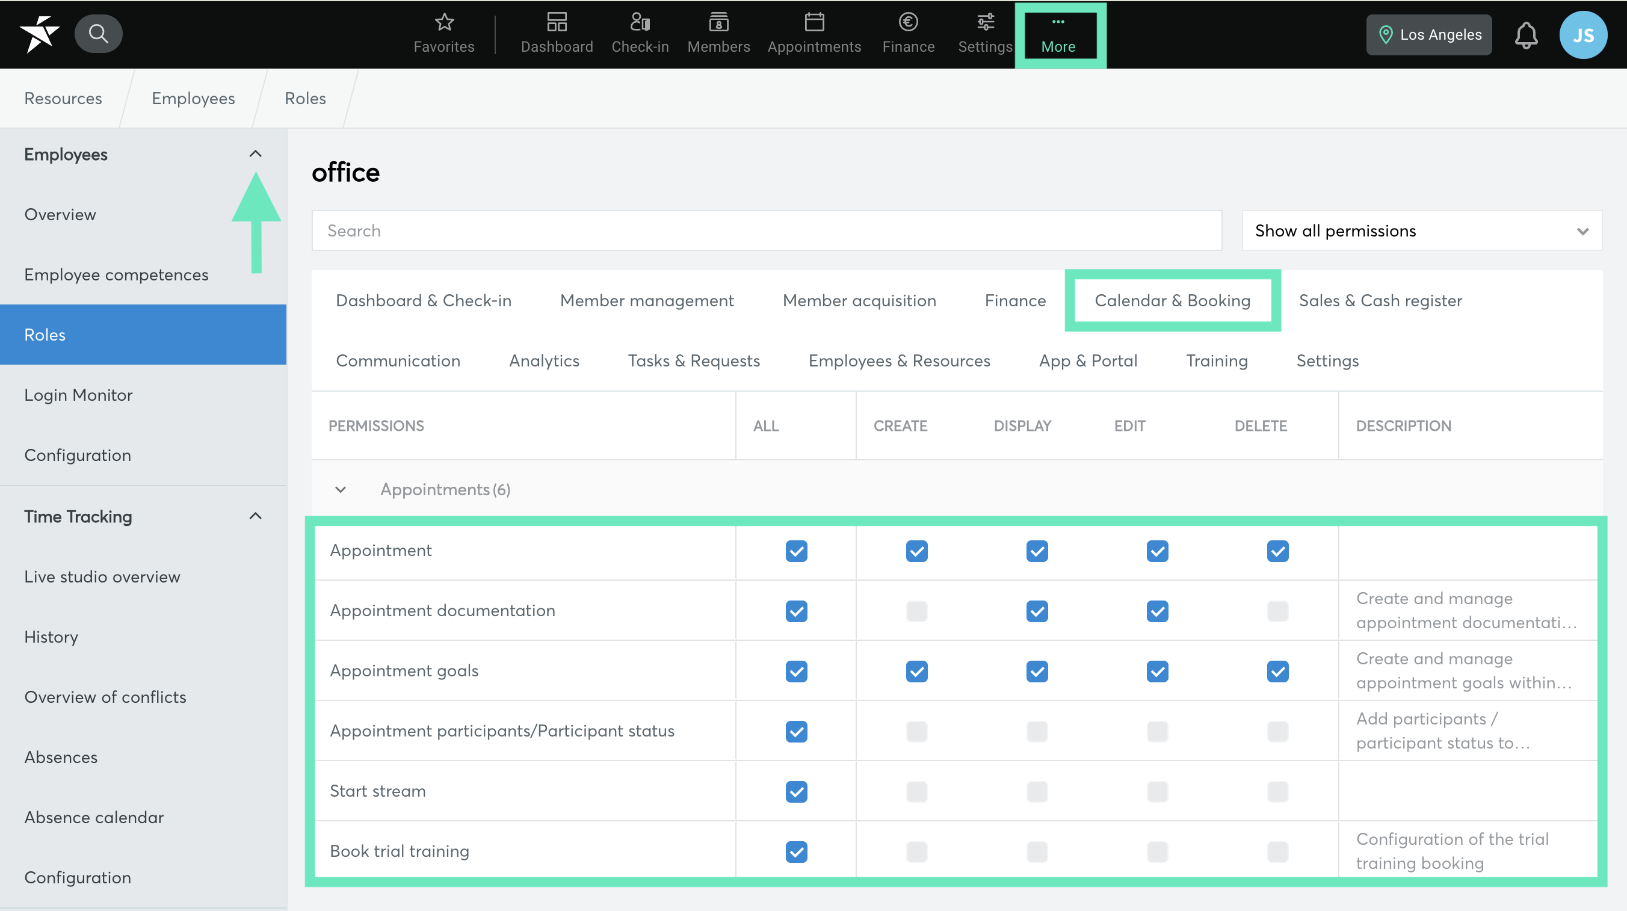Open Configuration under Time Tracking

143,877
